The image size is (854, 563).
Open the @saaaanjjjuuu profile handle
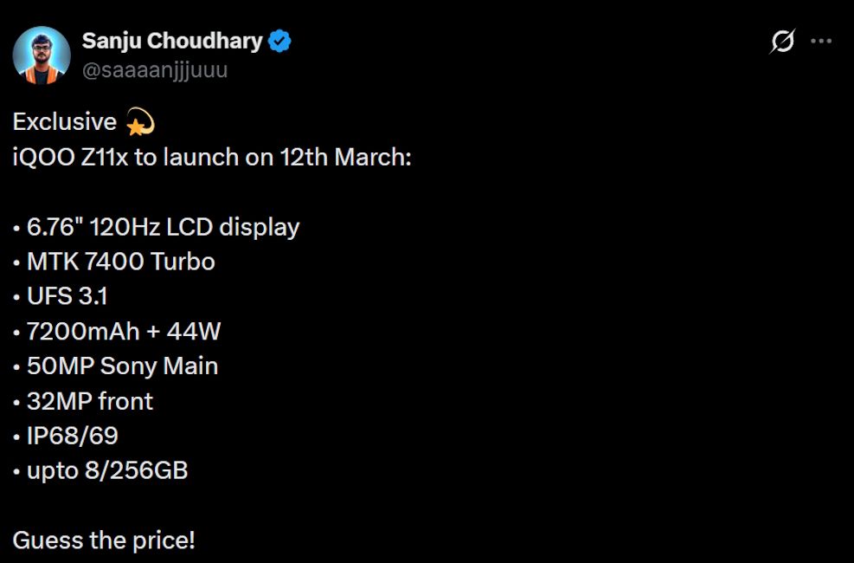click(x=153, y=69)
